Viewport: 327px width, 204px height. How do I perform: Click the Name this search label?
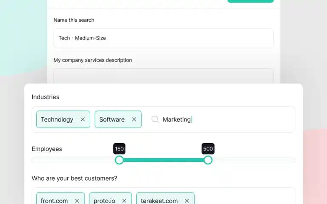[74, 20]
